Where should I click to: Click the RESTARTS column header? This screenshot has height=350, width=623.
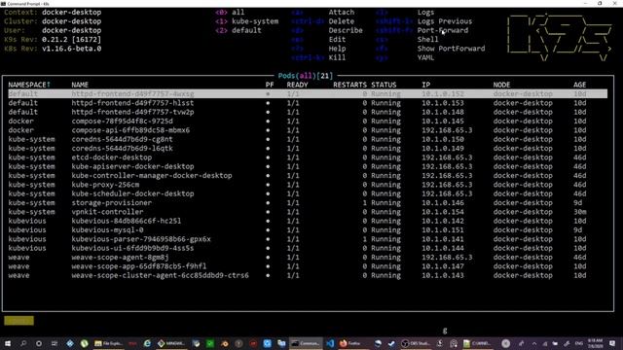[x=349, y=85]
